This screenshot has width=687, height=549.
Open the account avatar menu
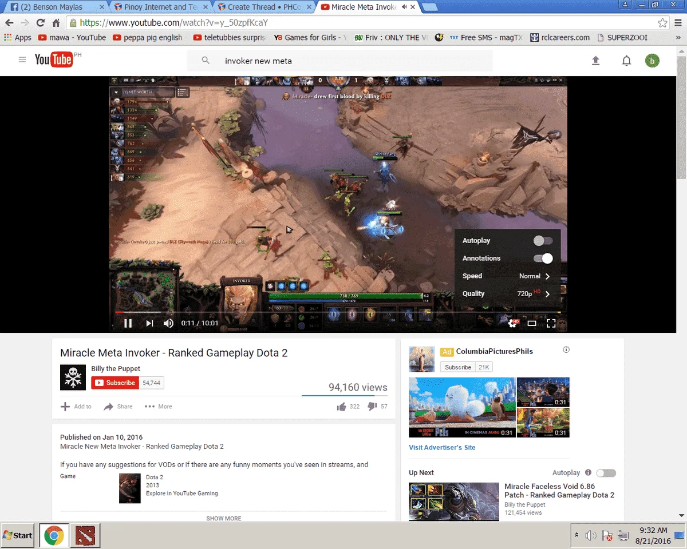pyautogui.click(x=652, y=61)
